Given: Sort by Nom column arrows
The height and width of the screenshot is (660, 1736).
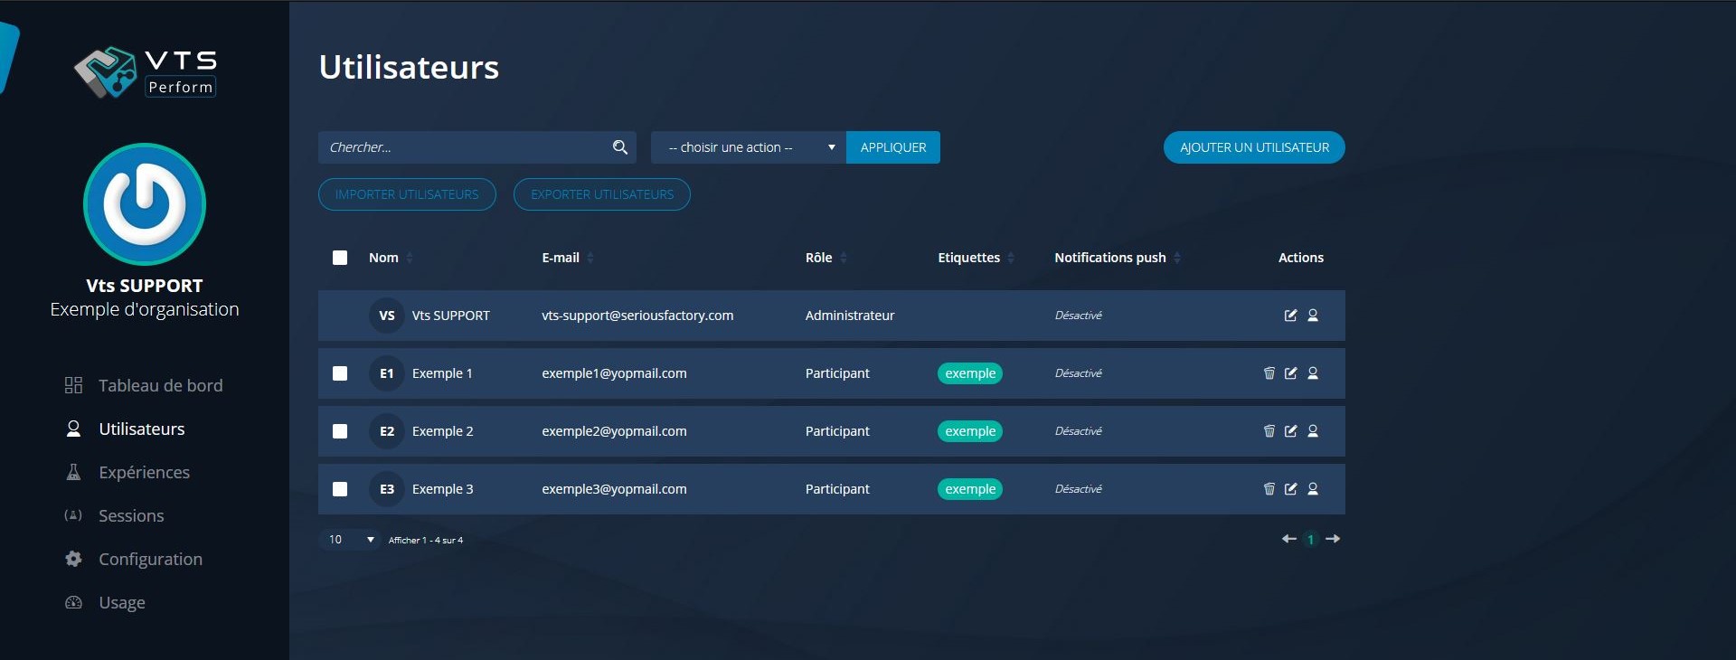Looking at the screenshot, I should [x=410, y=258].
